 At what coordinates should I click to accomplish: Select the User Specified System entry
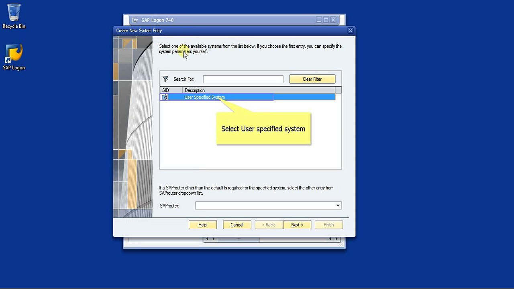248,97
